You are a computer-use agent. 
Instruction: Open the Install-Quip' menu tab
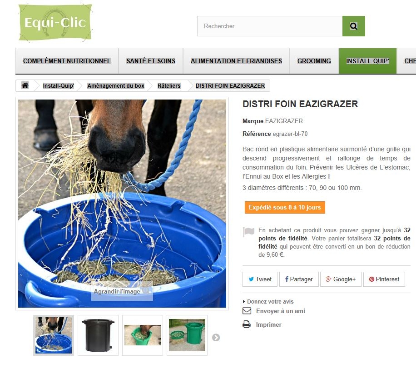(368, 61)
